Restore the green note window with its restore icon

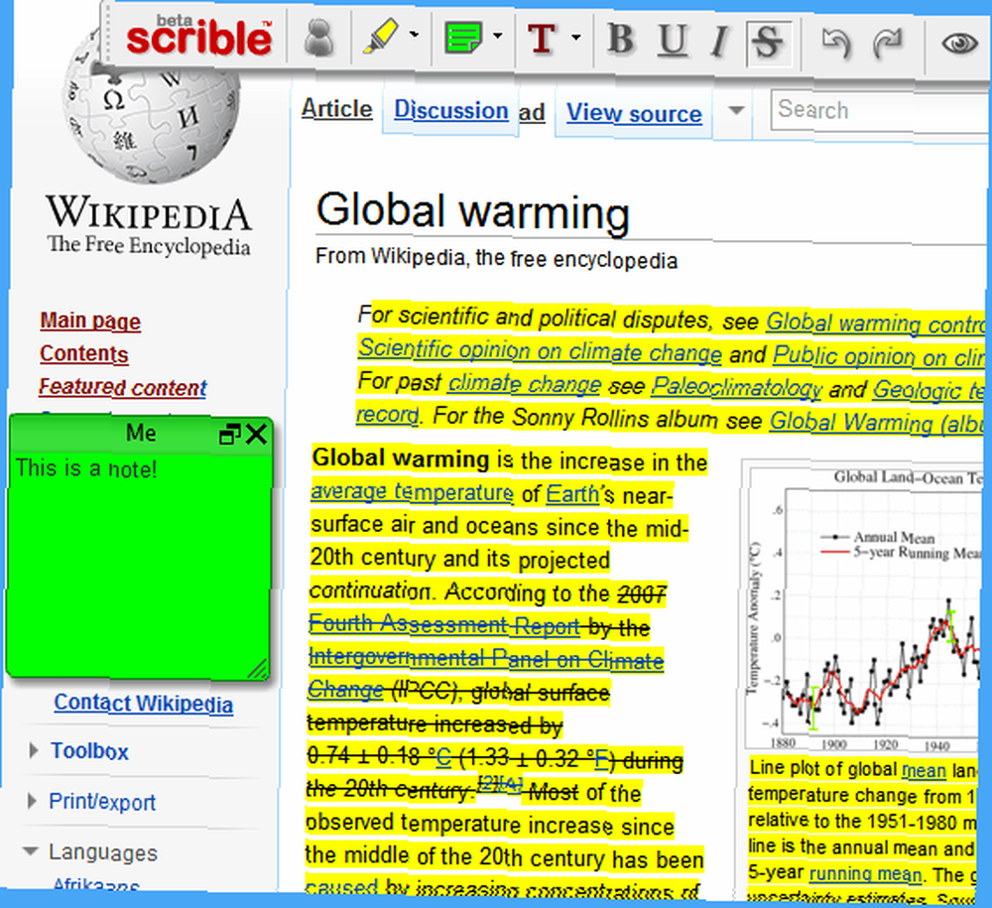229,435
